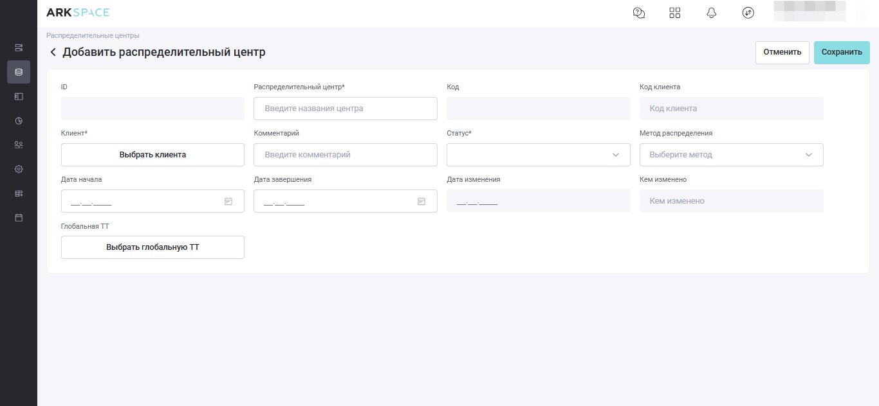The image size is (879, 406).
Task: Focus the Распределительный центр name input
Action: (x=345, y=109)
